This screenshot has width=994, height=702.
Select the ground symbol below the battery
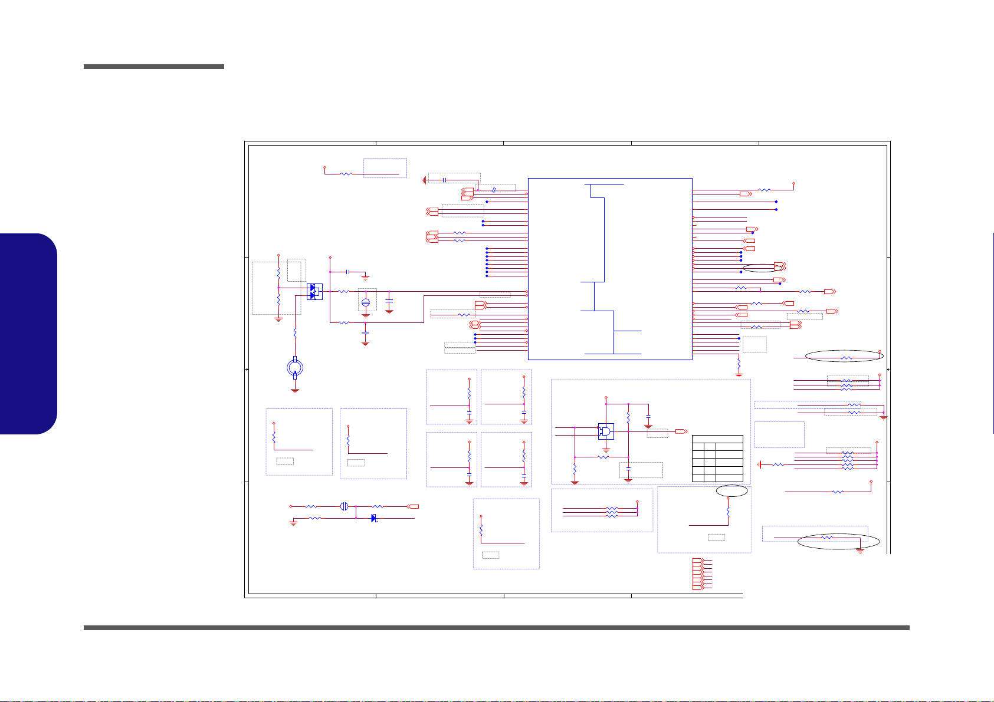point(295,390)
